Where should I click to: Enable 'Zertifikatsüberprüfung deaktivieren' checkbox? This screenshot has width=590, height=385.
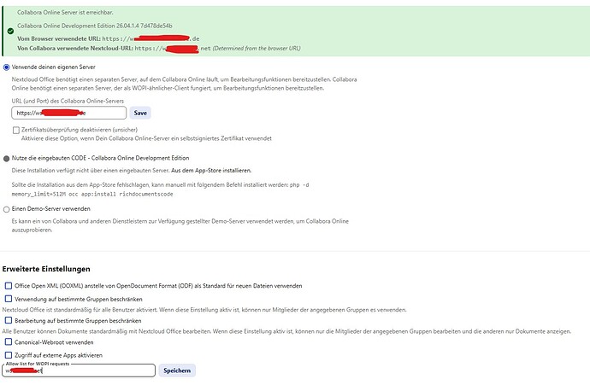15,130
